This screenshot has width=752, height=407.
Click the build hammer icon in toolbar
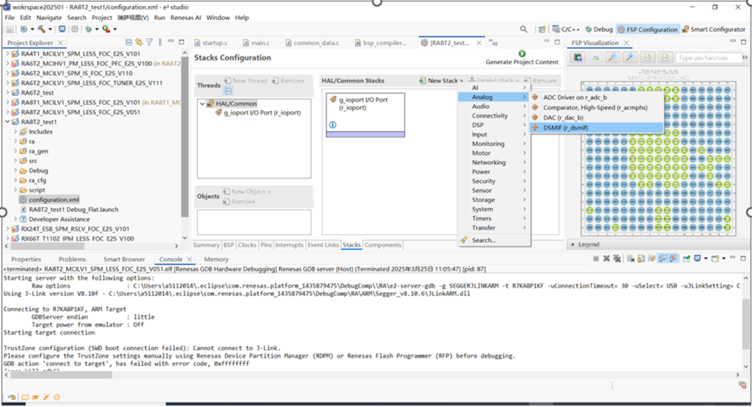coord(42,29)
